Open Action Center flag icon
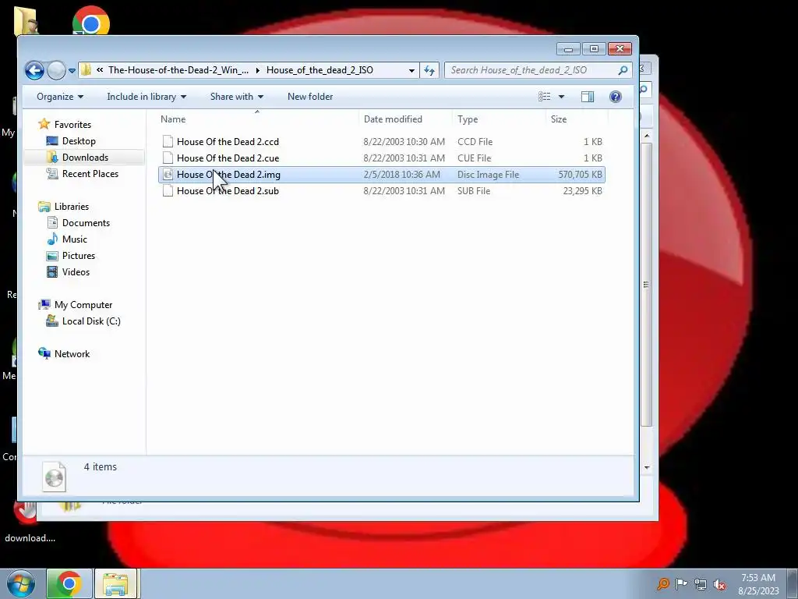The image size is (798, 599). (681, 583)
